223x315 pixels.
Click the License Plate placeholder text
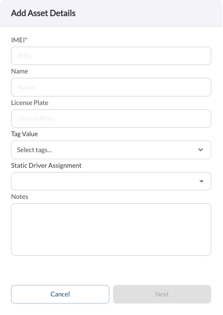point(36,119)
